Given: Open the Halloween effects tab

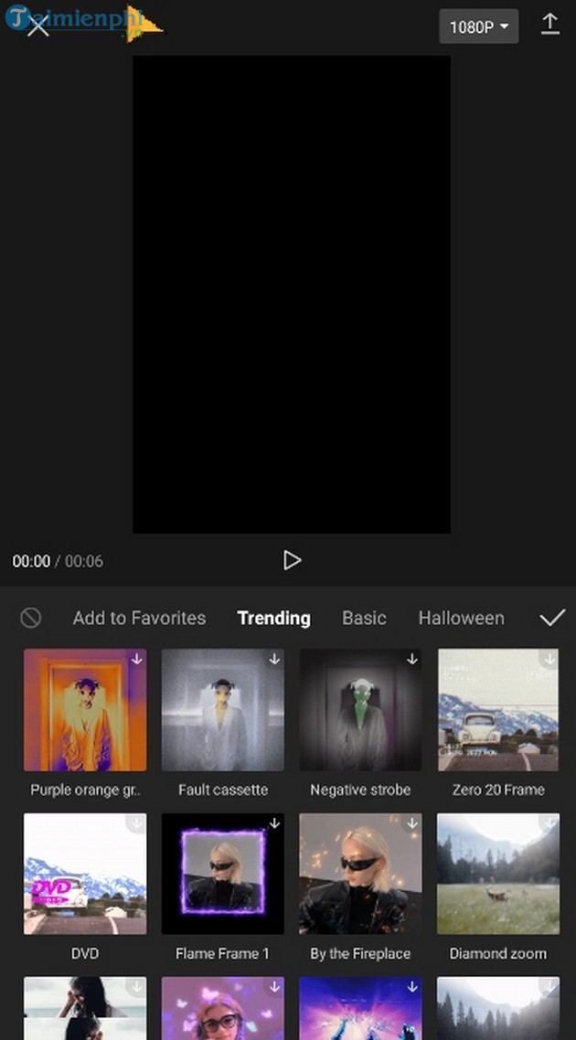Looking at the screenshot, I should pyautogui.click(x=461, y=619).
